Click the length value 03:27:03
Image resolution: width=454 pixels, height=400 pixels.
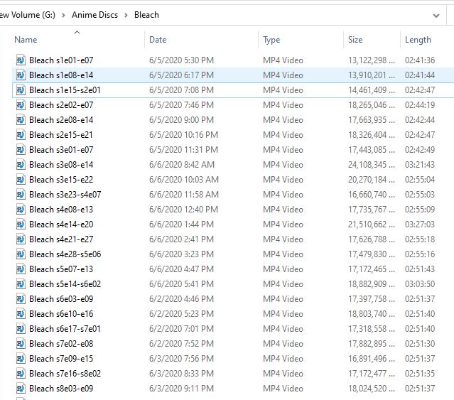click(x=420, y=225)
